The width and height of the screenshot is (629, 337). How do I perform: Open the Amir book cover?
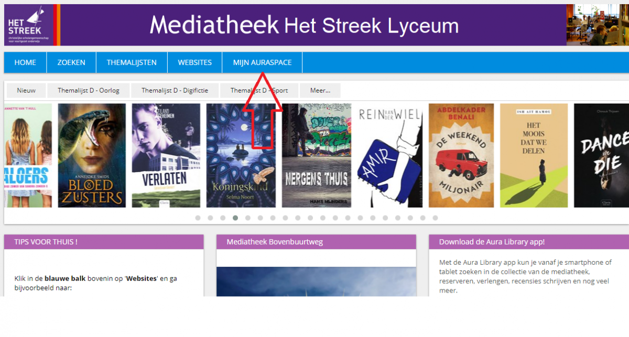pyautogui.click(x=389, y=155)
